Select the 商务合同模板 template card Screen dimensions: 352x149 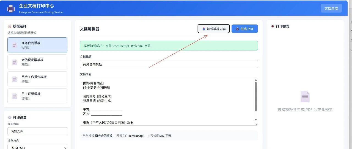tap(37, 45)
